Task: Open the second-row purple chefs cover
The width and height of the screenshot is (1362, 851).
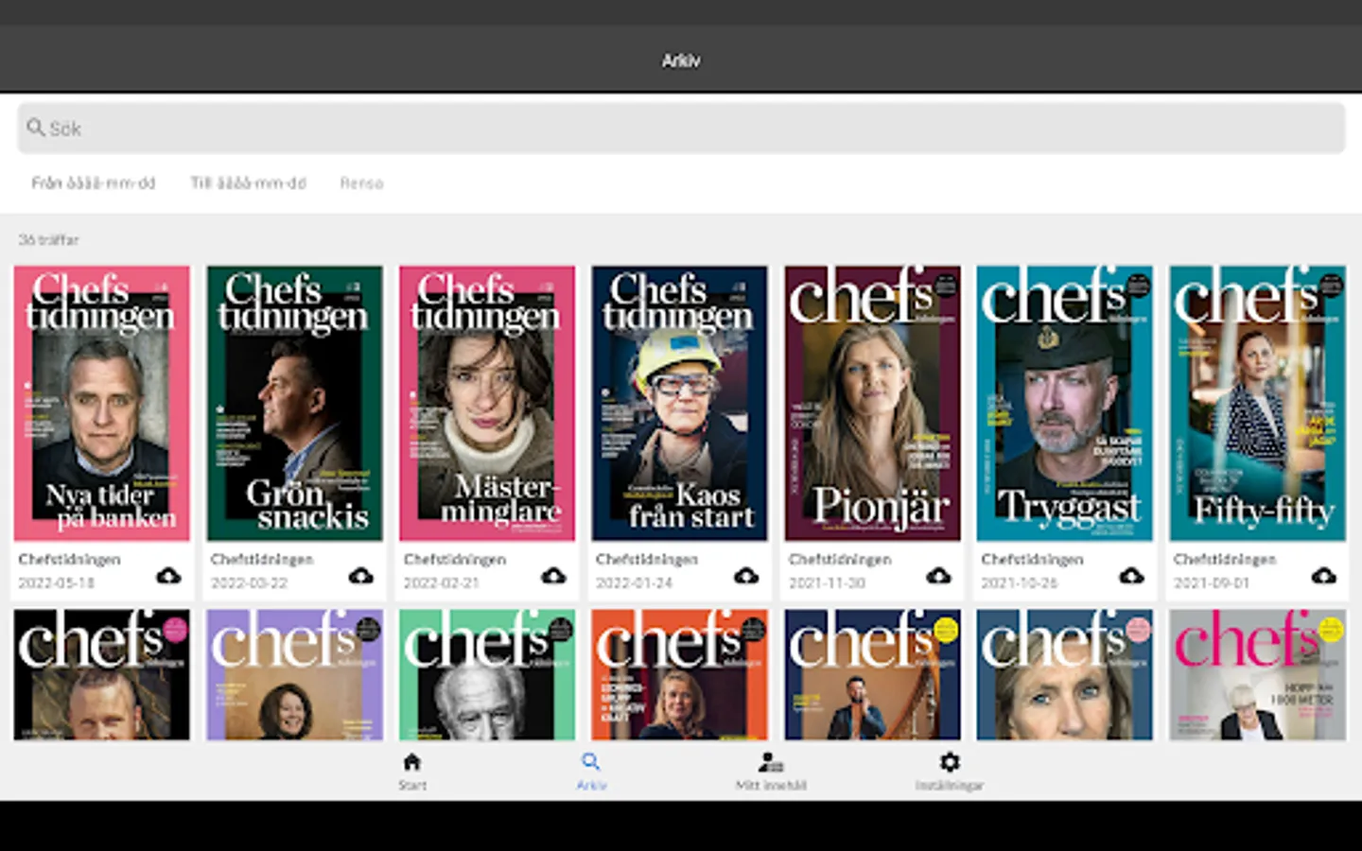Action: pos(295,674)
